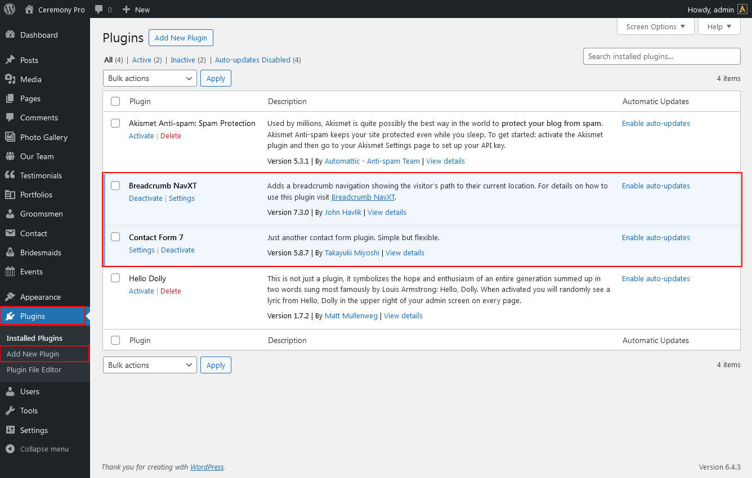Check the Breadcrumb NavXT checkbox

pos(115,186)
